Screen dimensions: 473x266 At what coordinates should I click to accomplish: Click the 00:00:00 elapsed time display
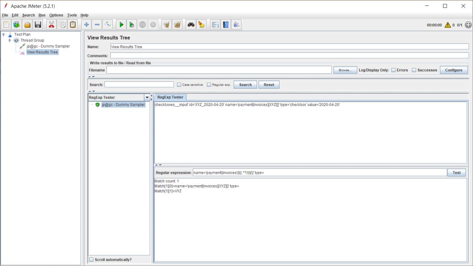pyautogui.click(x=434, y=25)
